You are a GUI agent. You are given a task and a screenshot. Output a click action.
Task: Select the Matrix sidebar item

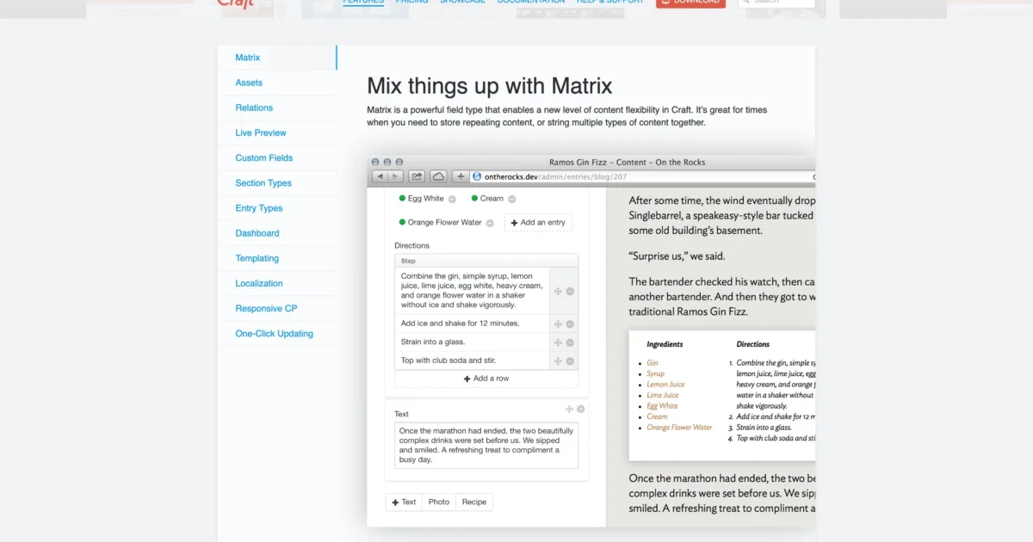coord(276,58)
